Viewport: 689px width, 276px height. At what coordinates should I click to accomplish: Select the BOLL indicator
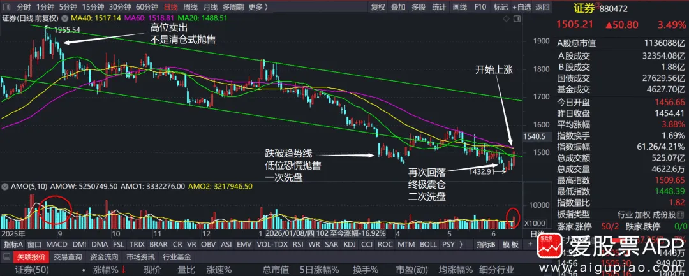[x=429, y=245]
